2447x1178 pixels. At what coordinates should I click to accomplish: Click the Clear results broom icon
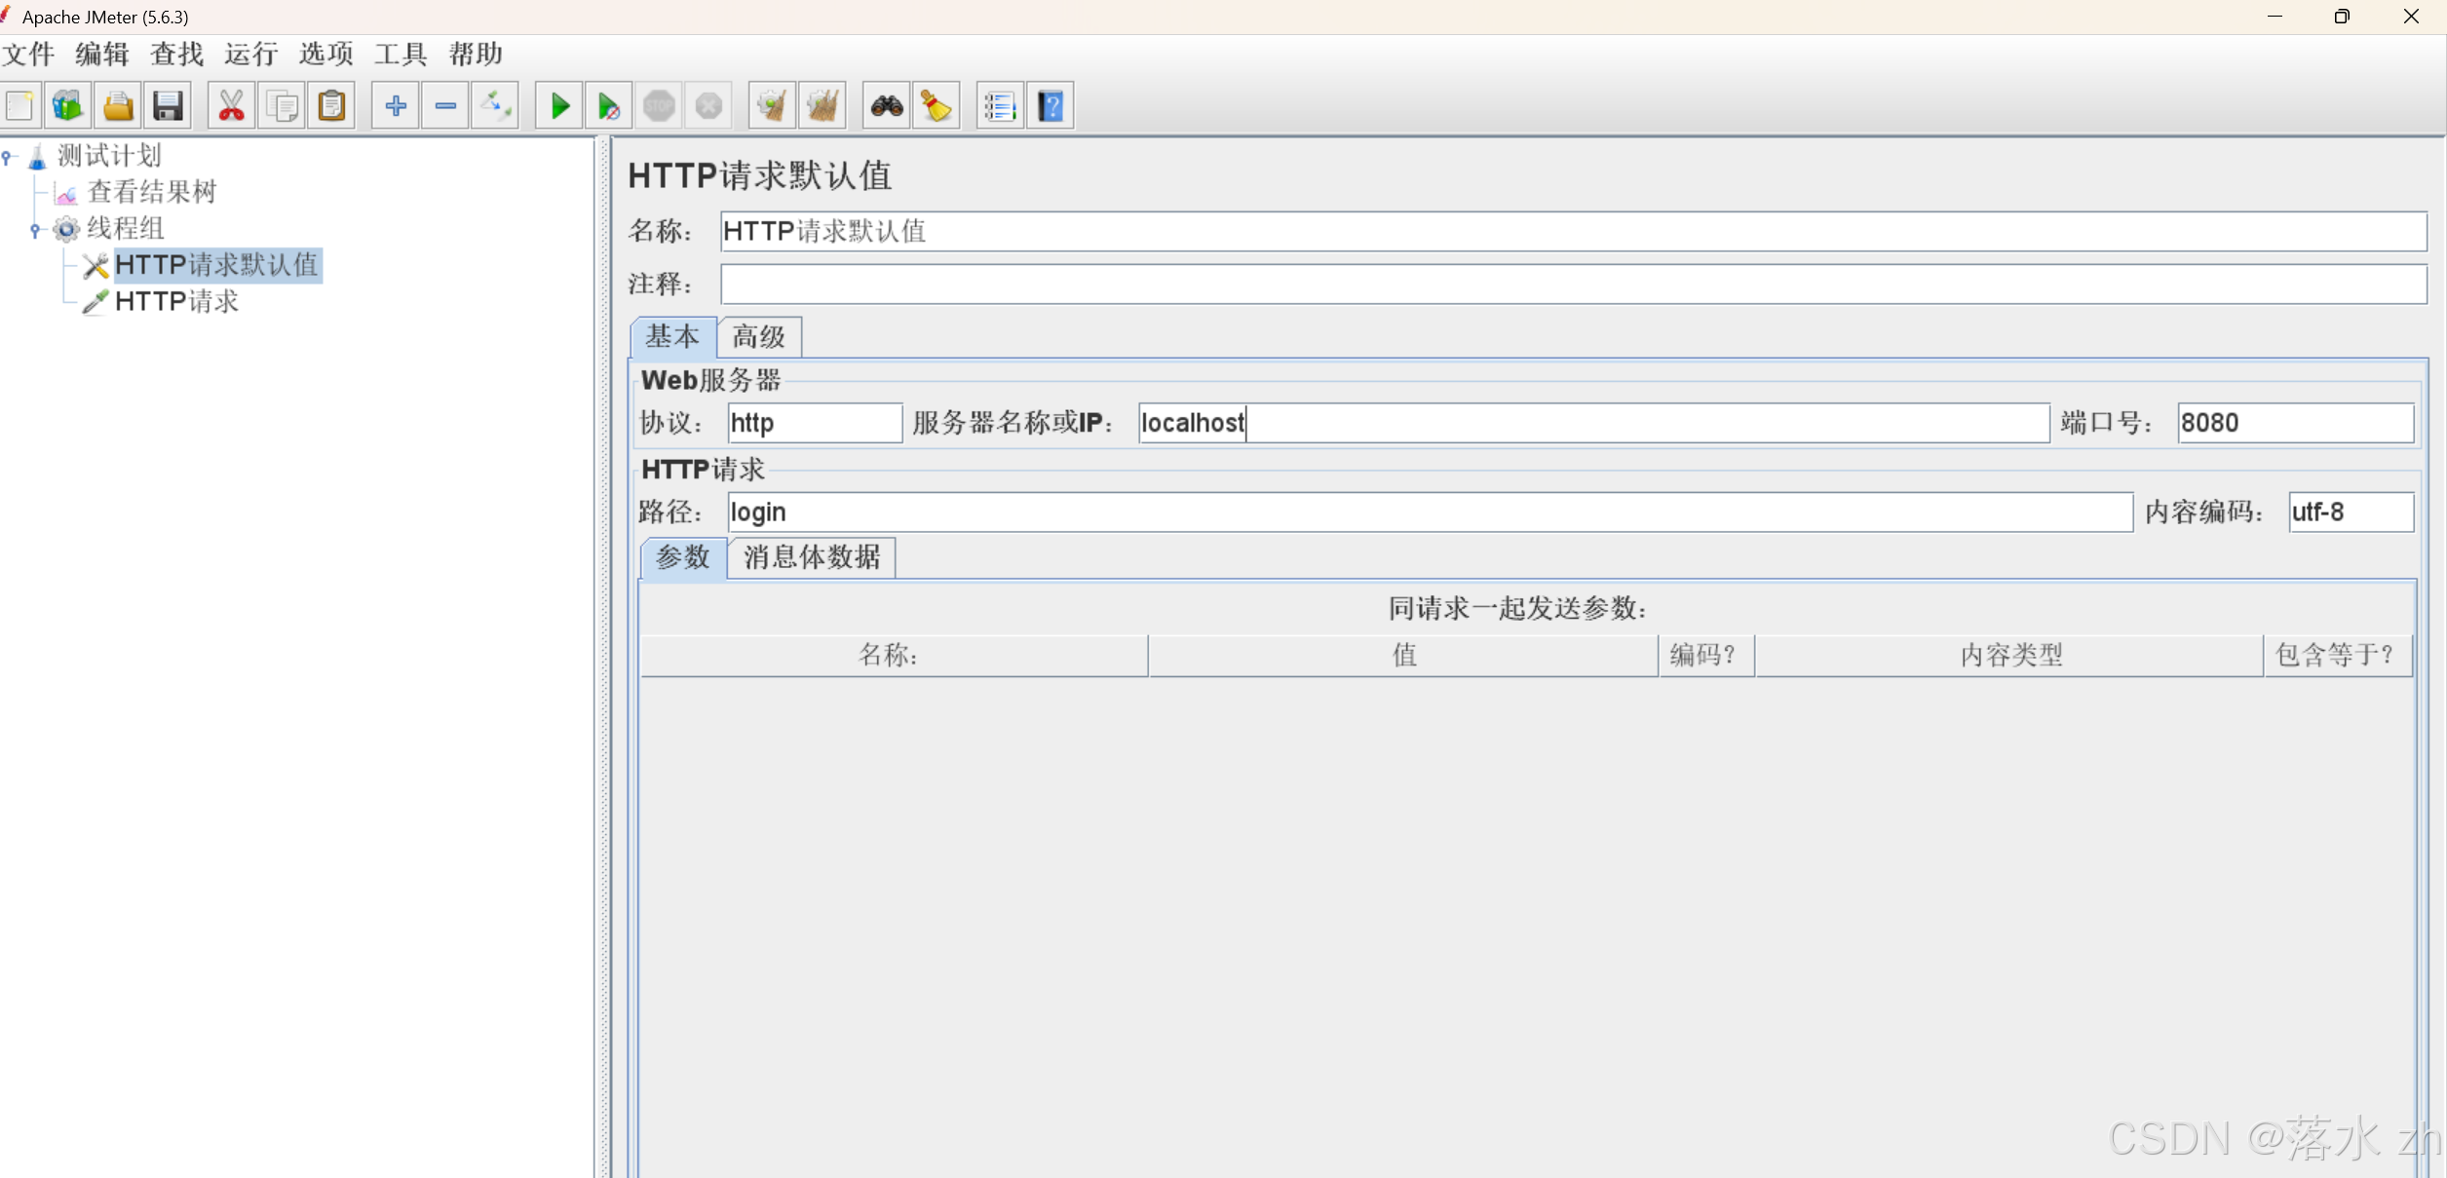point(772,105)
